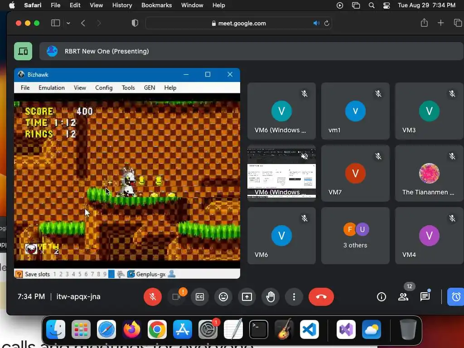Open App Store from the Dock
Screen dimensions: 464x348
[182, 329]
